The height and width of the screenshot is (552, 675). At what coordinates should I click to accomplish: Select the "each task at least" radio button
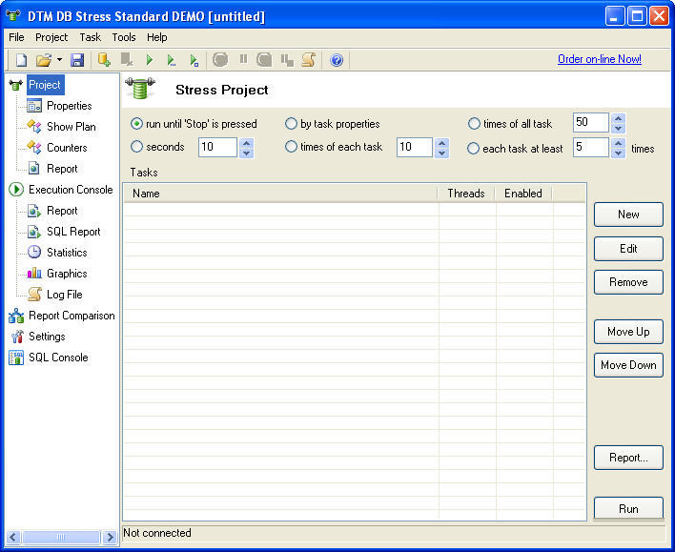pyautogui.click(x=473, y=149)
